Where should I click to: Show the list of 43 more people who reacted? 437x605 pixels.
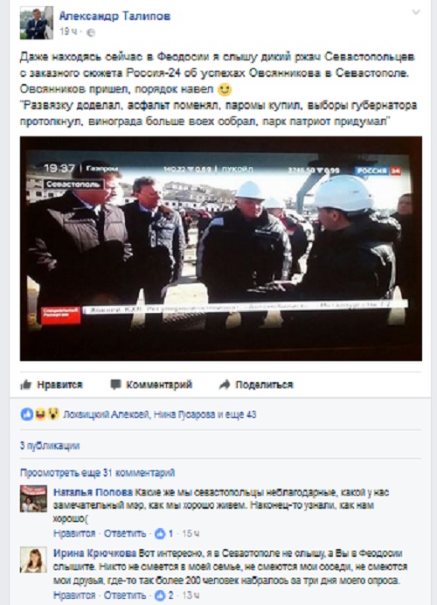point(240,414)
